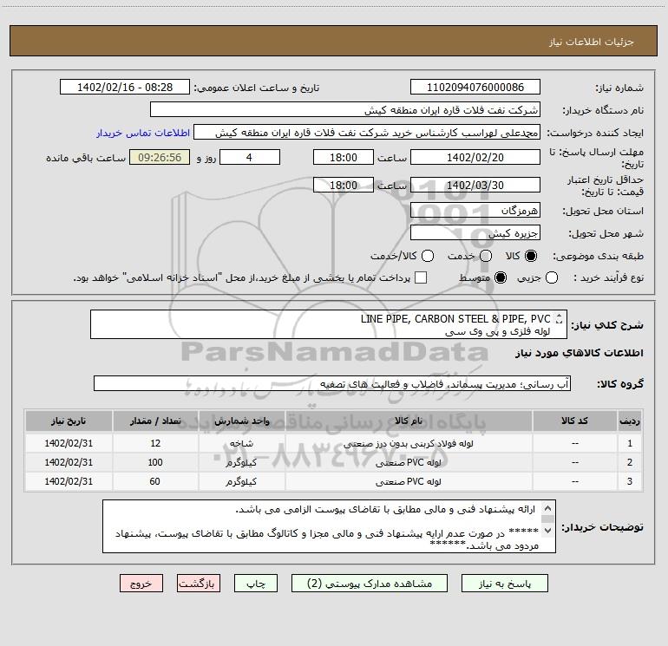This screenshot has height=646, width=668.
Task: Click ردیف column header
Action: point(629,421)
